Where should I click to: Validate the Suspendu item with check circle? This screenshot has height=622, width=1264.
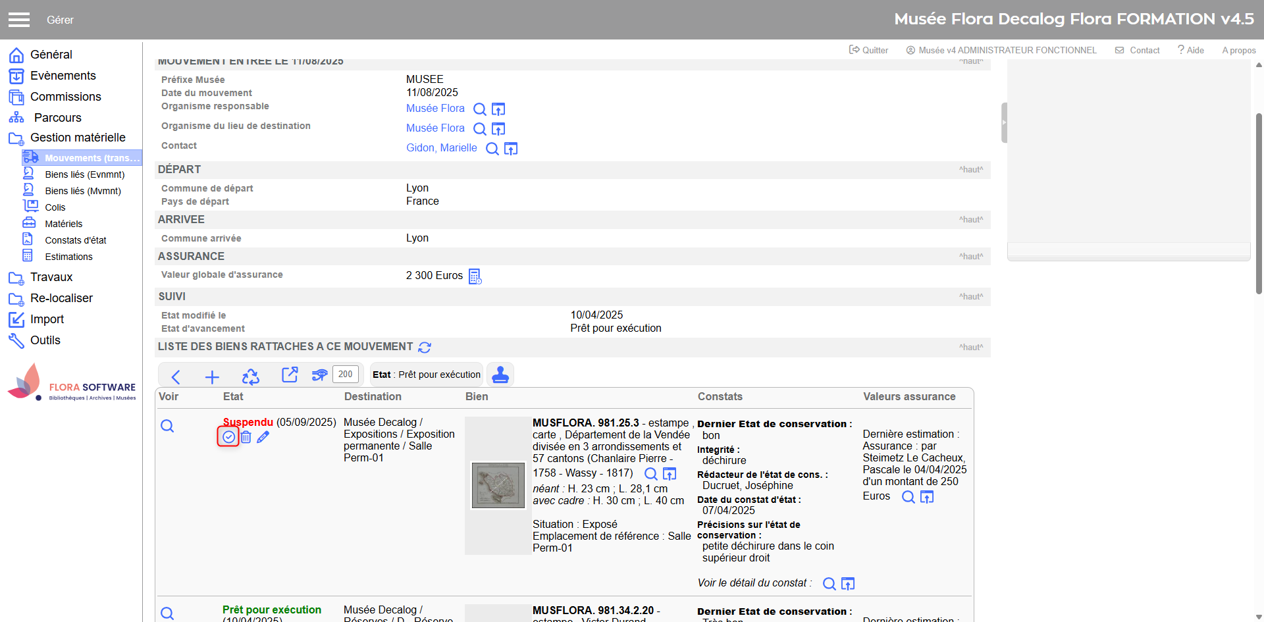click(x=228, y=437)
